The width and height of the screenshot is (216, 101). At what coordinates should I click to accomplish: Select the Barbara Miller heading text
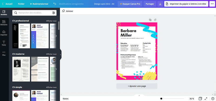click(x=129, y=33)
